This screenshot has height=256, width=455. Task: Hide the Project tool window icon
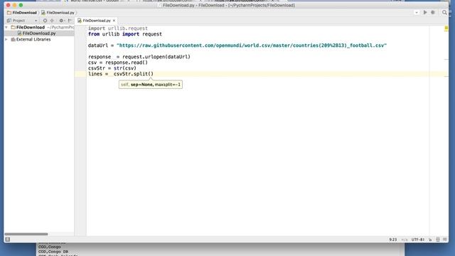(x=70, y=21)
